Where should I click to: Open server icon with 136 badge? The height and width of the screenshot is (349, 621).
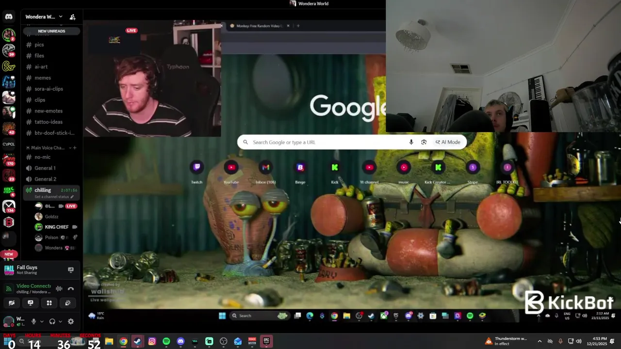click(9, 206)
